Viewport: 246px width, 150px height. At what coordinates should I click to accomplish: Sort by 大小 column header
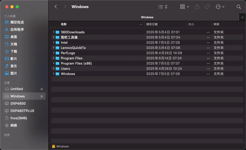[191, 24]
